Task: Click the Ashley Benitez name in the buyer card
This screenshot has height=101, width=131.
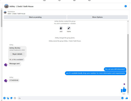Action: click(x=15, y=48)
